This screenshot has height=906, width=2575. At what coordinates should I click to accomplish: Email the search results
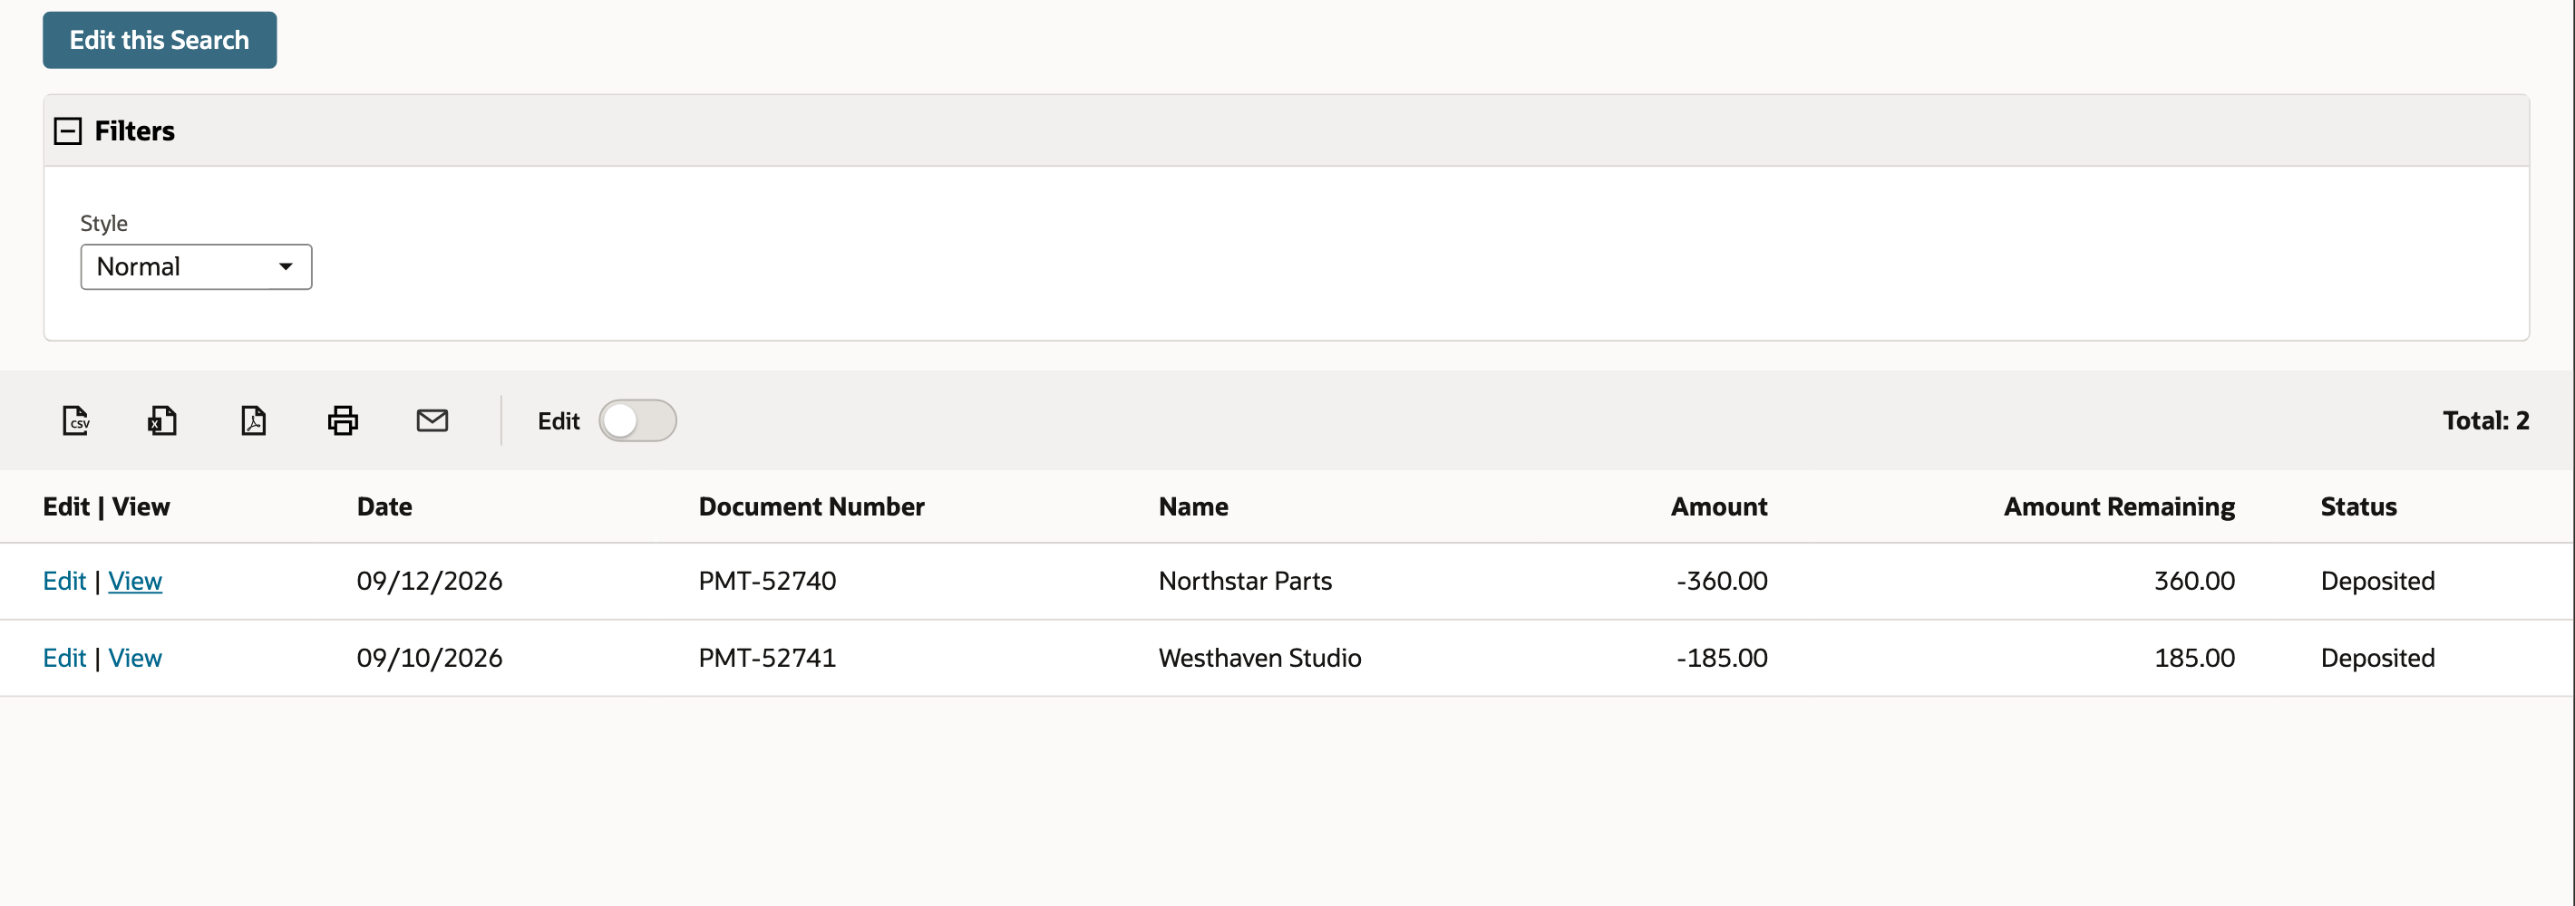point(432,420)
